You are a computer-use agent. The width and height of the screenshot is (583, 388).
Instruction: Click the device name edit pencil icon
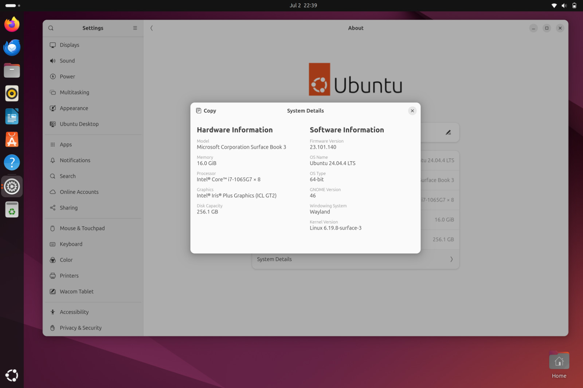pos(448,132)
